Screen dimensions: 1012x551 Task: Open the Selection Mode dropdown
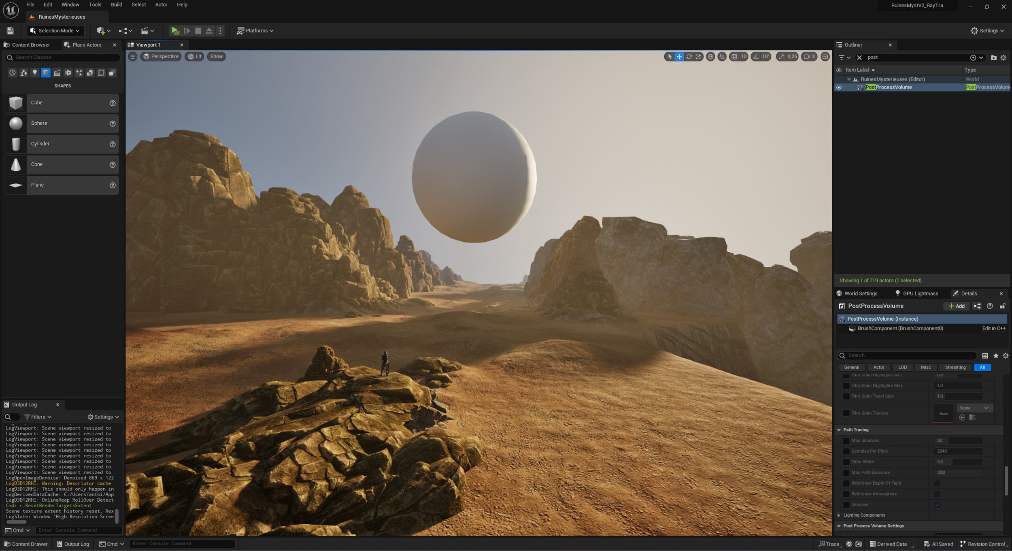tap(55, 31)
